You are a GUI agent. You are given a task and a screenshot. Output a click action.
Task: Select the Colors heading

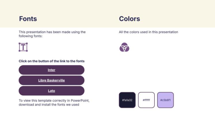point(130,19)
